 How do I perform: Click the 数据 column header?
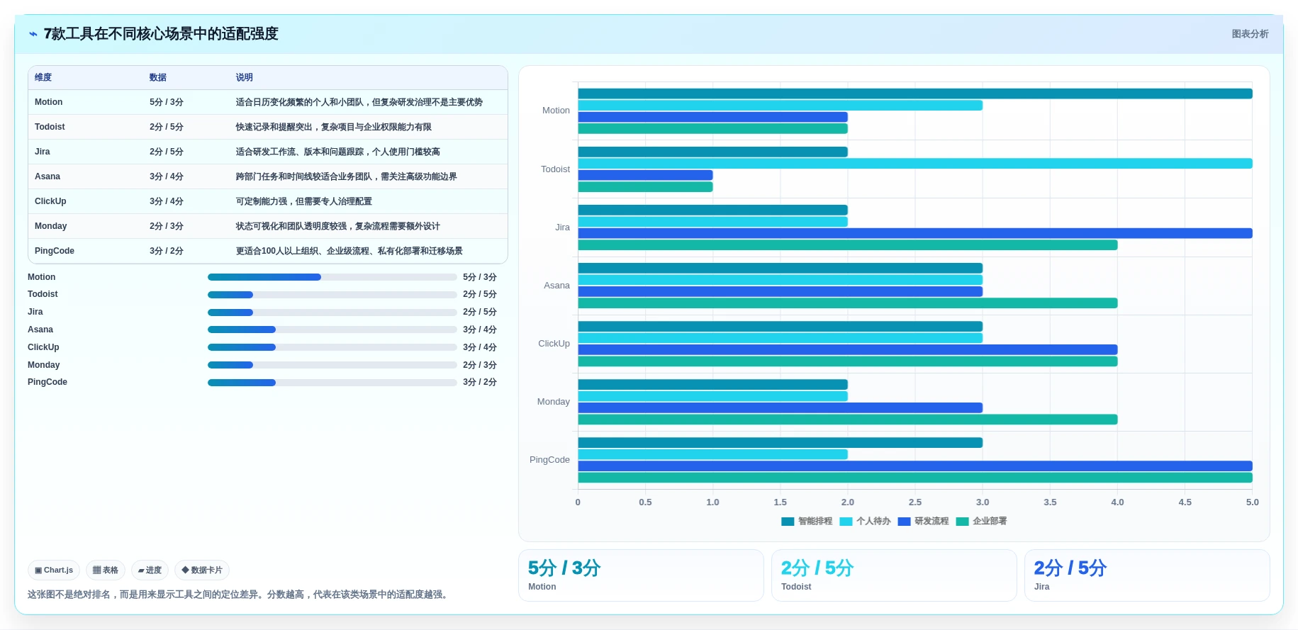pos(158,77)
